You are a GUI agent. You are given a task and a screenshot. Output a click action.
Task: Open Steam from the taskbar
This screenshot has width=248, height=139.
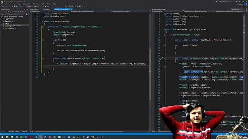(x=45, y=137)
